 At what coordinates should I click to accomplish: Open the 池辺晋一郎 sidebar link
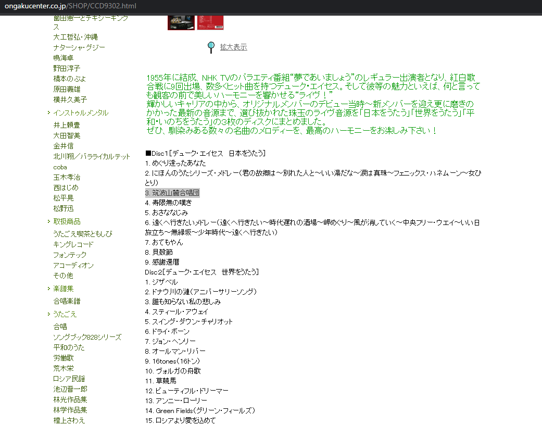tap(70, 389)
